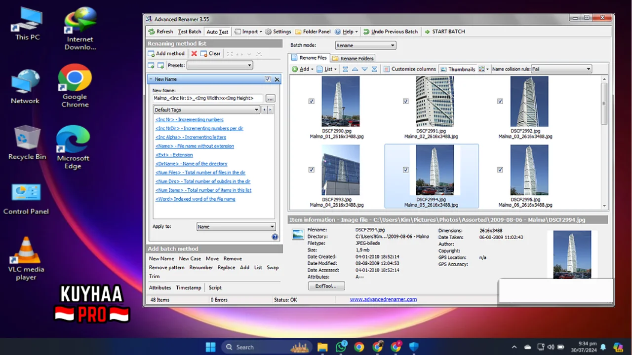The height and width of the screenshot is (355, 632).
Task: Uncheck the DSCF2991.jpg checkbox
Action: tap(406, 101)
